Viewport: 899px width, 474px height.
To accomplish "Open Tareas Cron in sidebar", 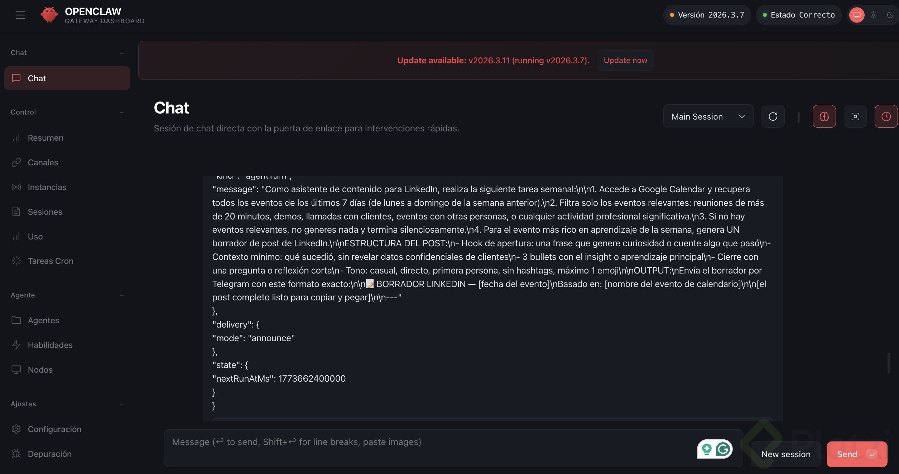I will tap(51, 261).
